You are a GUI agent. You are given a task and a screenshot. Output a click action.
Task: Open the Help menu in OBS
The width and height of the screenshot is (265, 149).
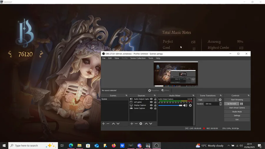coord(158,58)
